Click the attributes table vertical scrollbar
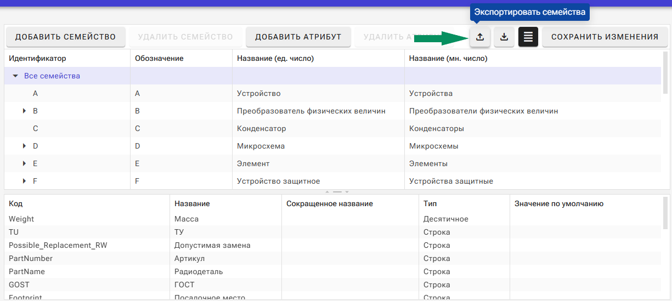The width and height of the screenshot is (672, 301). tap(665, 213)
